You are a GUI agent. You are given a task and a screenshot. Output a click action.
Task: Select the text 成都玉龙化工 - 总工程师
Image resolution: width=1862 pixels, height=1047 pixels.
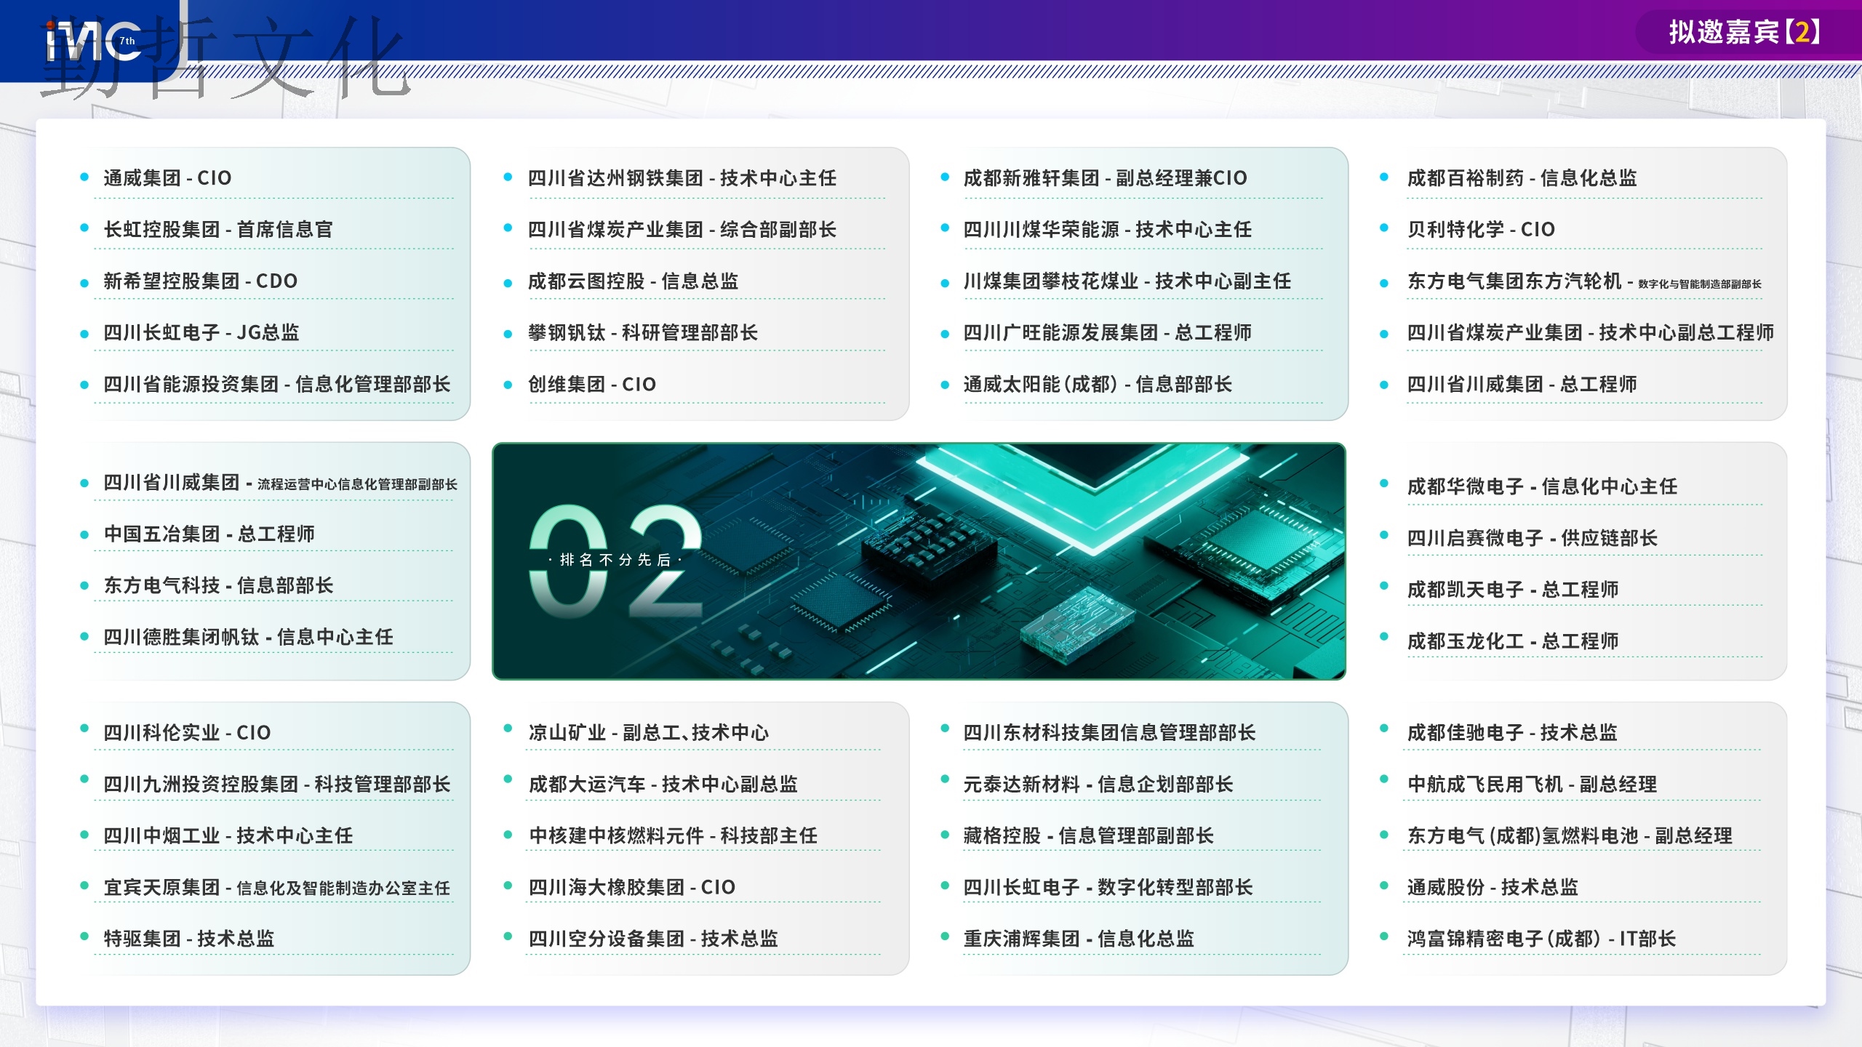coord(1513,641)
